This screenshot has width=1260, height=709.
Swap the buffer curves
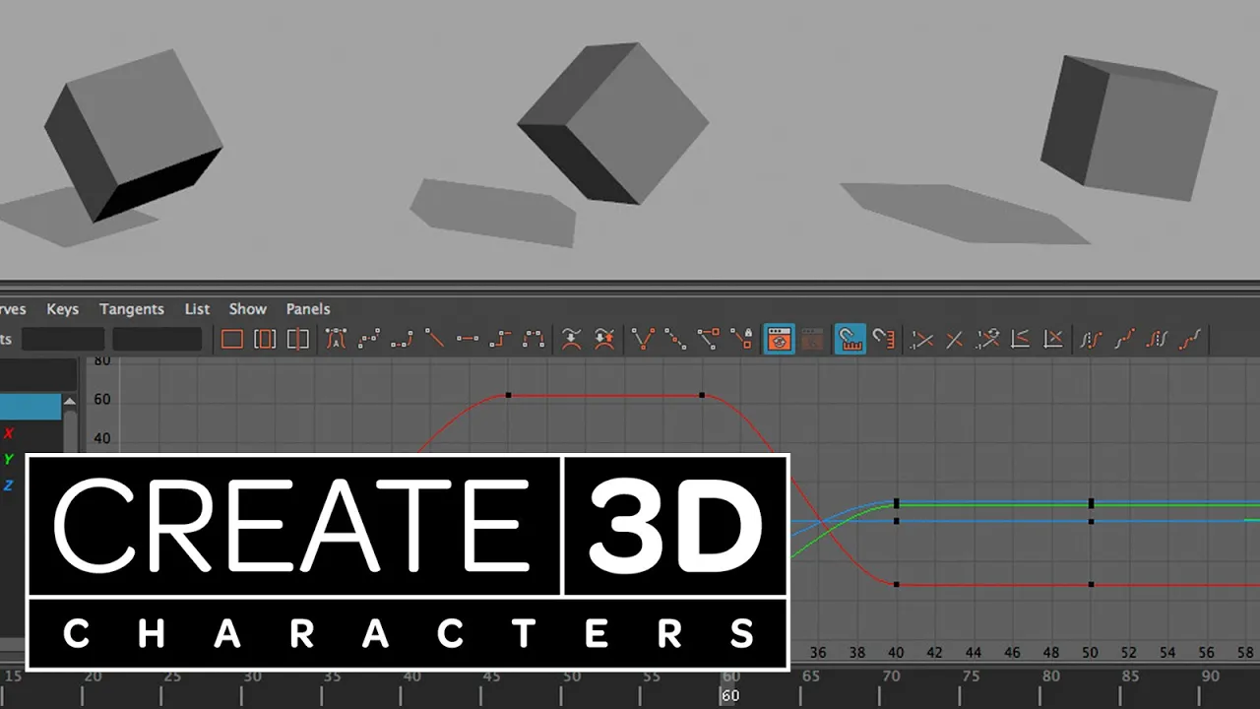(x=604, y=340)
